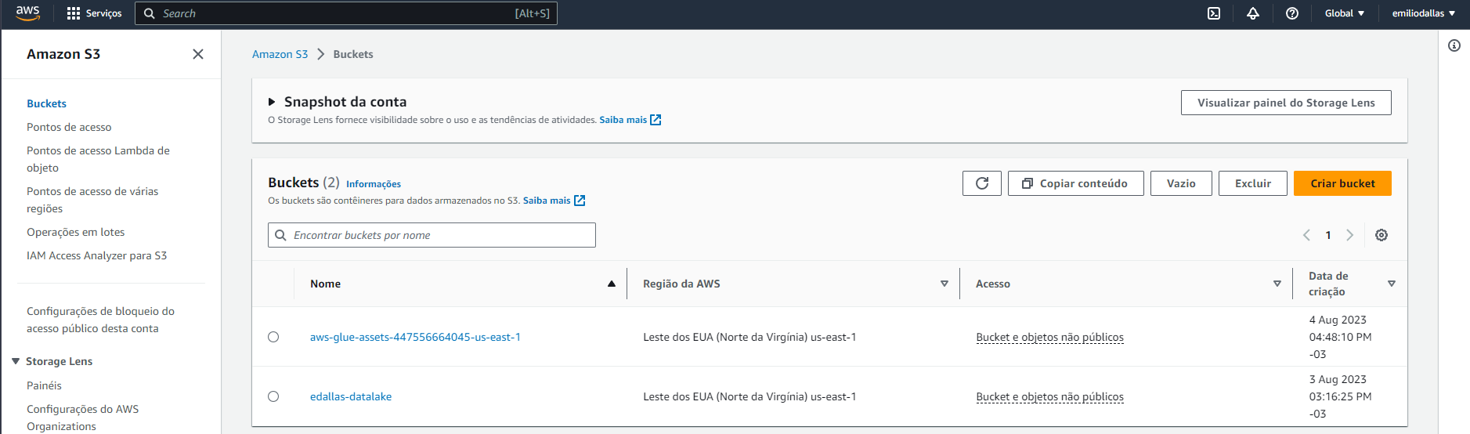Click the Criar bucket button
This screenshot has height=434, width=1470.
[1342, 183]
